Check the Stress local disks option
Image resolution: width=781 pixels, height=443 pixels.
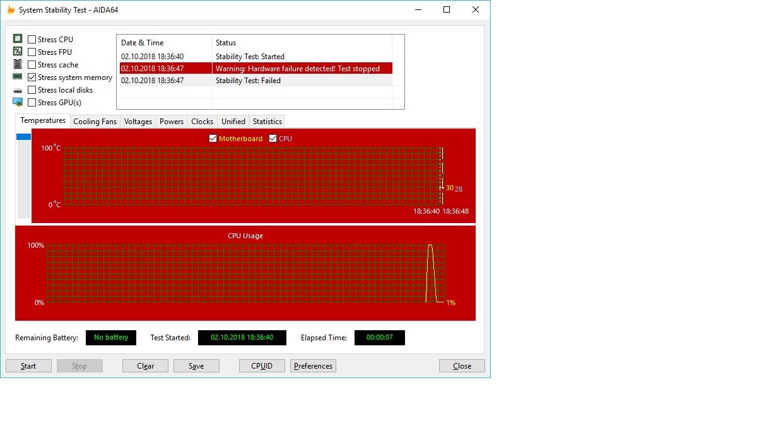tap(32, 89)
